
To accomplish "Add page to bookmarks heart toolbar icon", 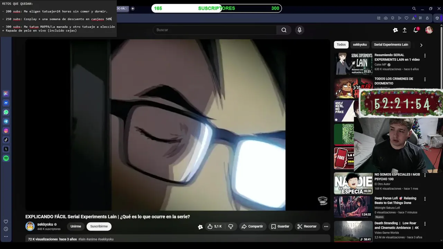I will point(406,18).
